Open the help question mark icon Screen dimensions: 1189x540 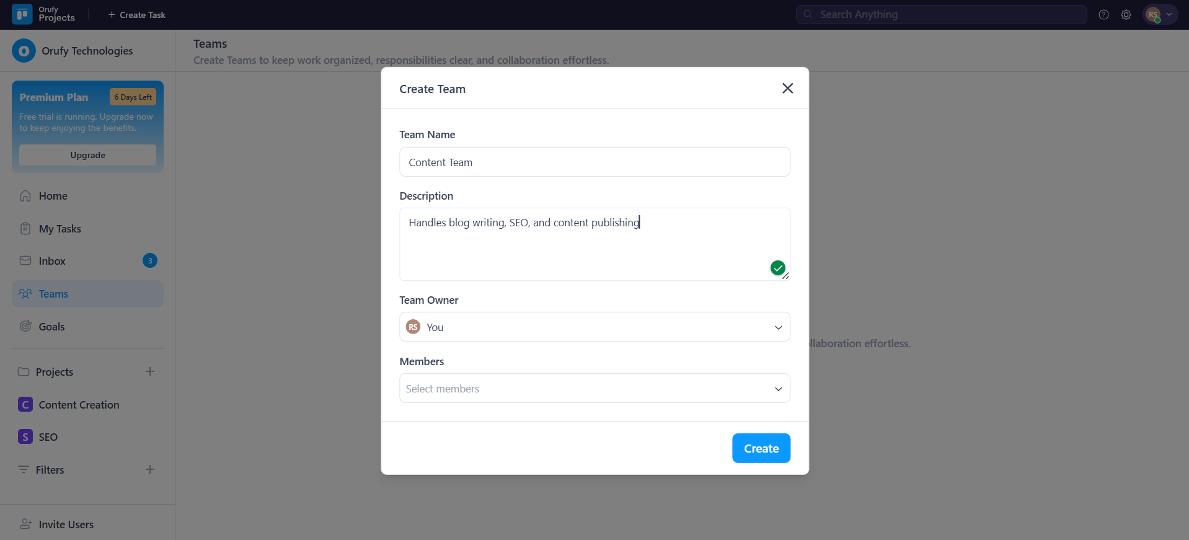tap(1103, 15)
